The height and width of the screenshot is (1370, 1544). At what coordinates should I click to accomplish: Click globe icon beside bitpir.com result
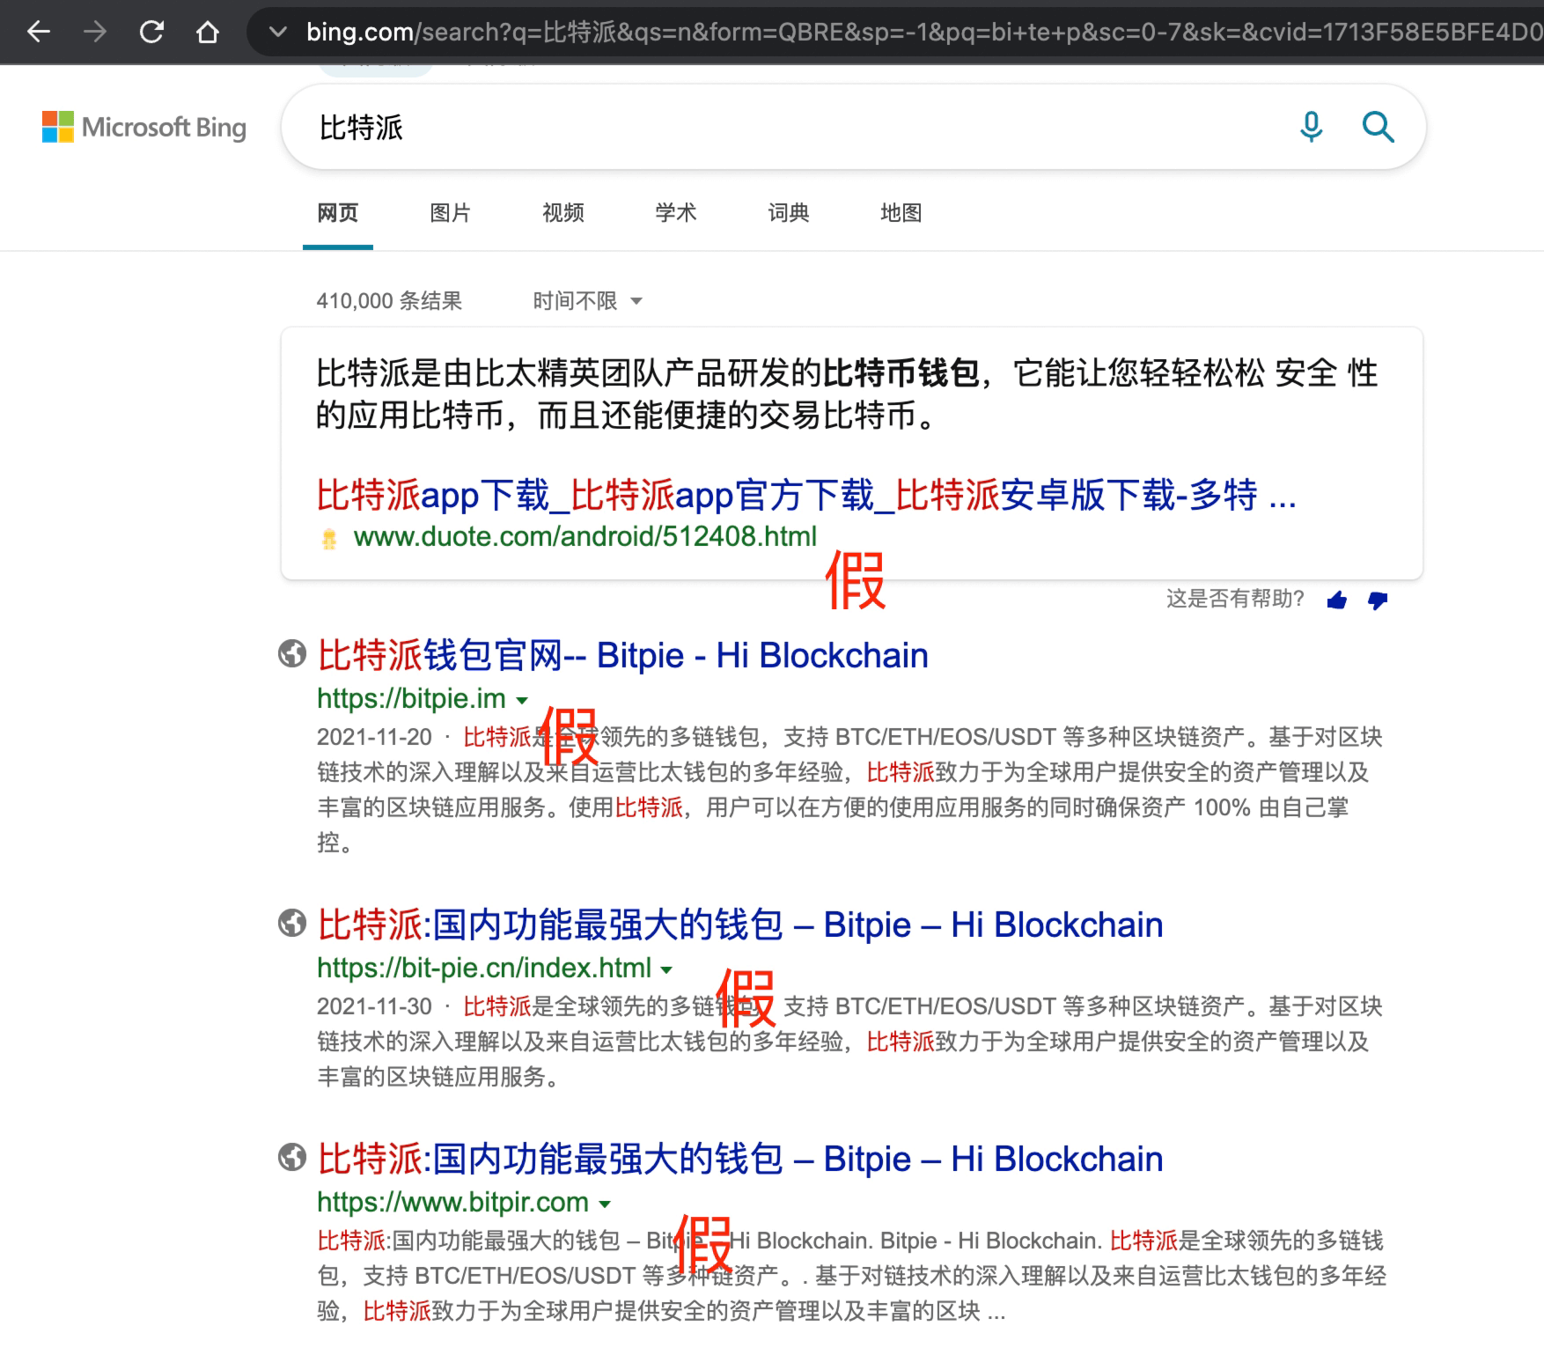[292, 1158]
